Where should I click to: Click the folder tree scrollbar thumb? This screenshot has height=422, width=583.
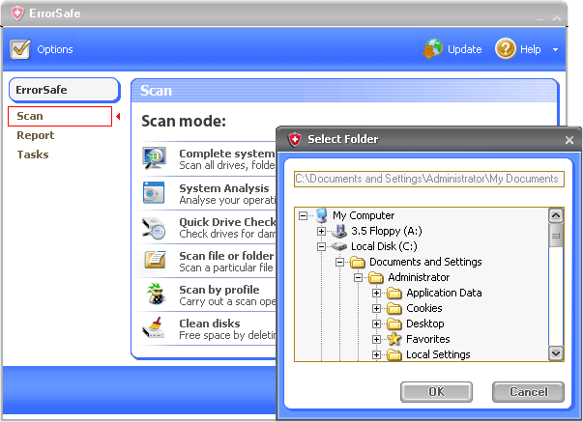click(x=556, y=236)
